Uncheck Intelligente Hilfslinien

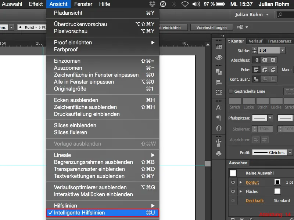point(103,213)
